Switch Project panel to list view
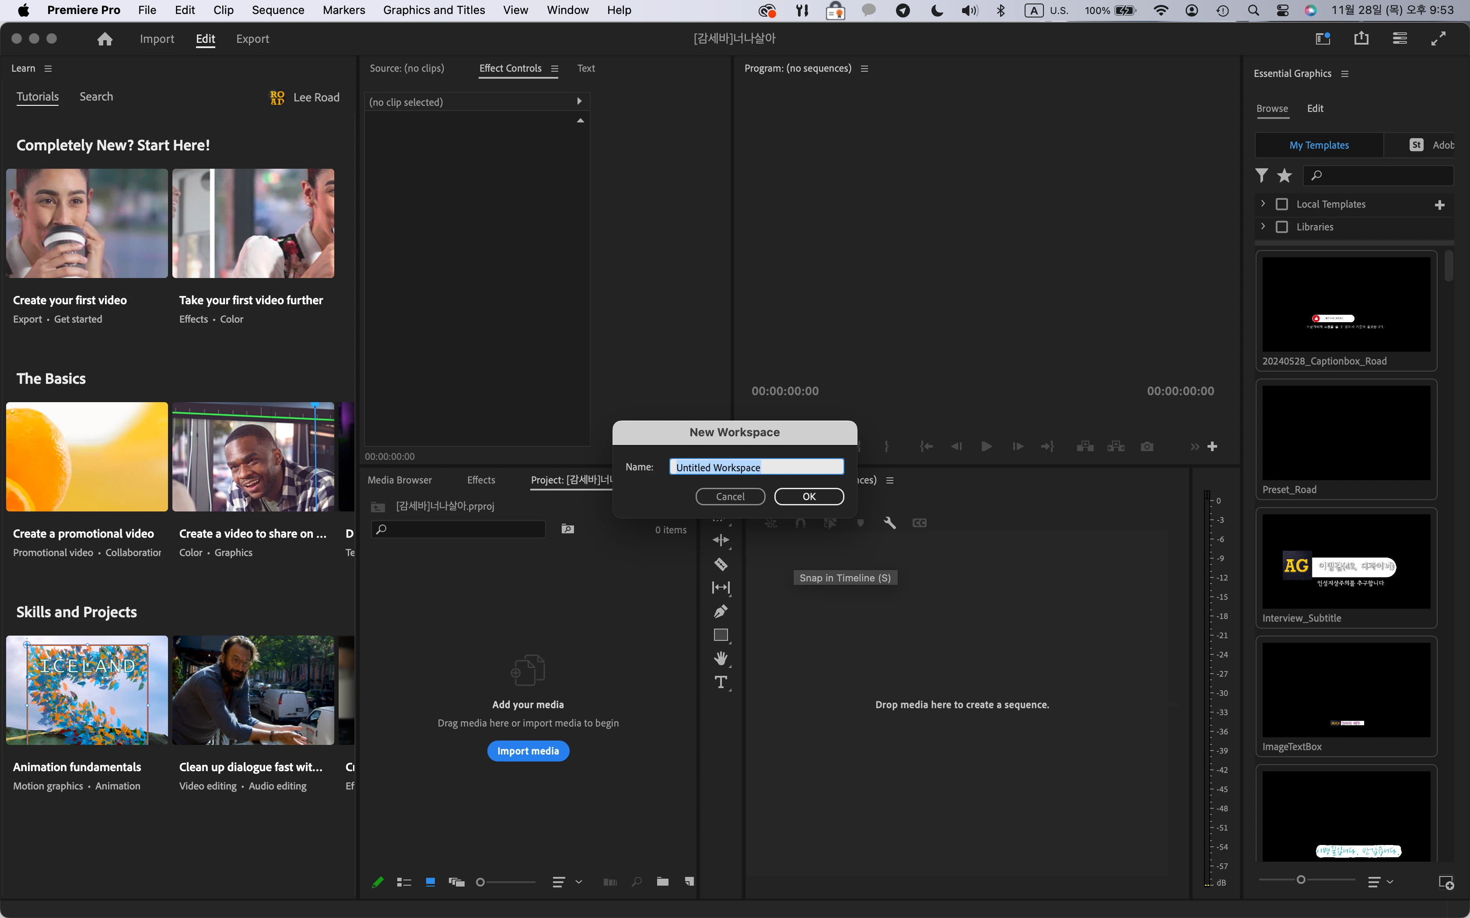 (404, 882)
